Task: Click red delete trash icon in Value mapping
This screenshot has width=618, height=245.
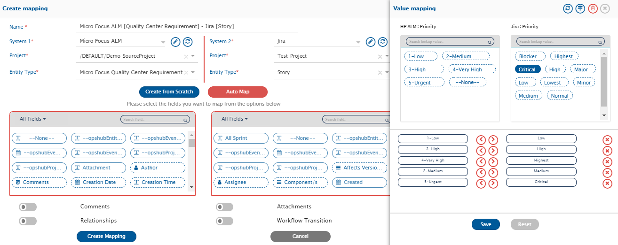Action: (593, 8)
